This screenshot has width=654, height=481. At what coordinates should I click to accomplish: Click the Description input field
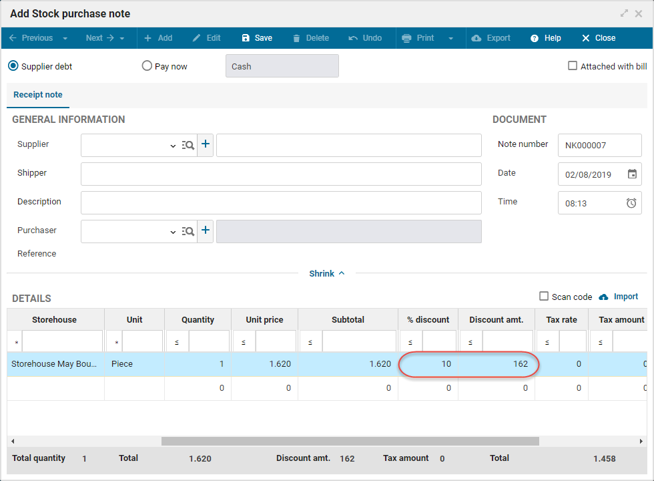[281, 202]
